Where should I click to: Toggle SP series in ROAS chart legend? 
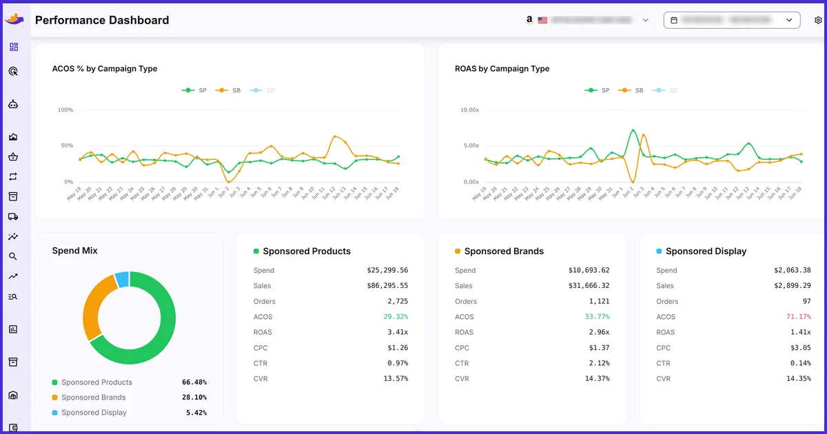coord(598,90)
